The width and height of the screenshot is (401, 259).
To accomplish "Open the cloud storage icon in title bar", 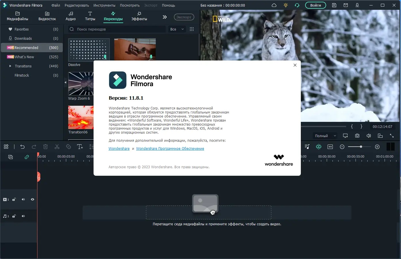I will coord(274,5).
